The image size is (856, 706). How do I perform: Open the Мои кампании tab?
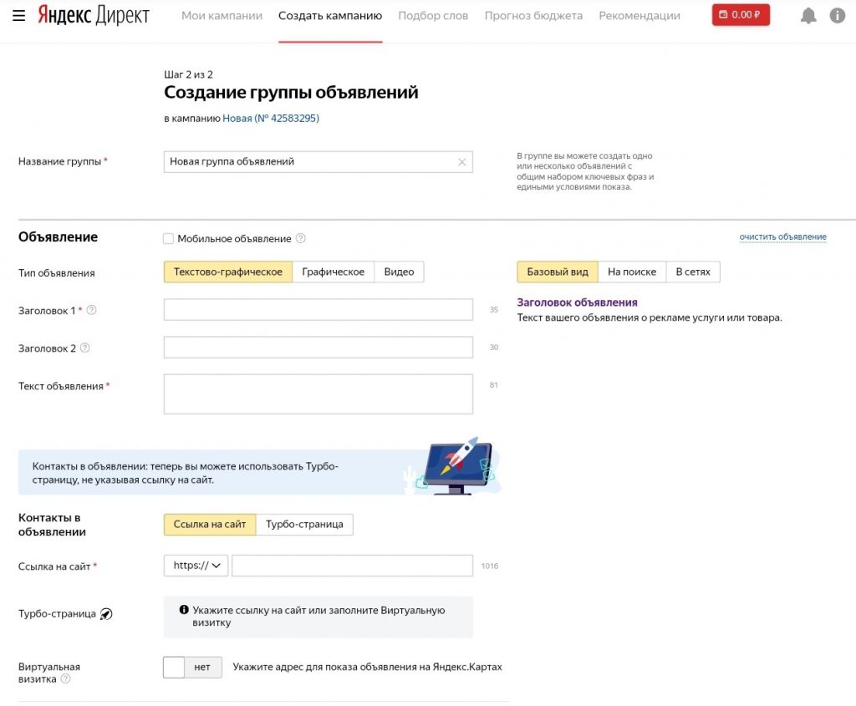coord(222,16)
